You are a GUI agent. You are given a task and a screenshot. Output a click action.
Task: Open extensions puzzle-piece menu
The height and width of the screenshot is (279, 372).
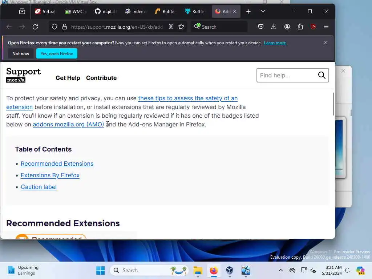click(300, 27)
